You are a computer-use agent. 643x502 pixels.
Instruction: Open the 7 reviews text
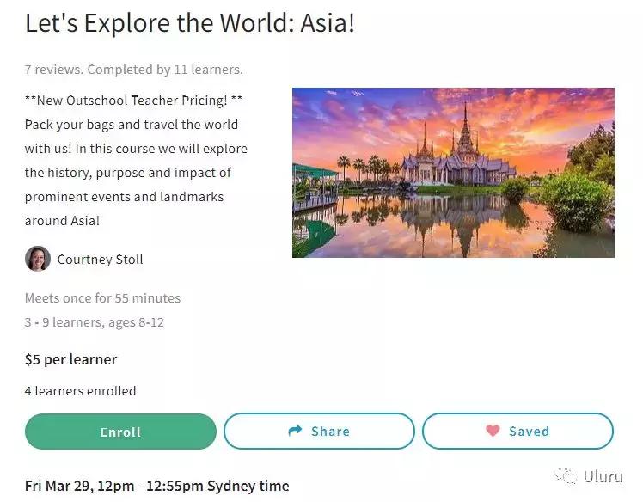52,69
